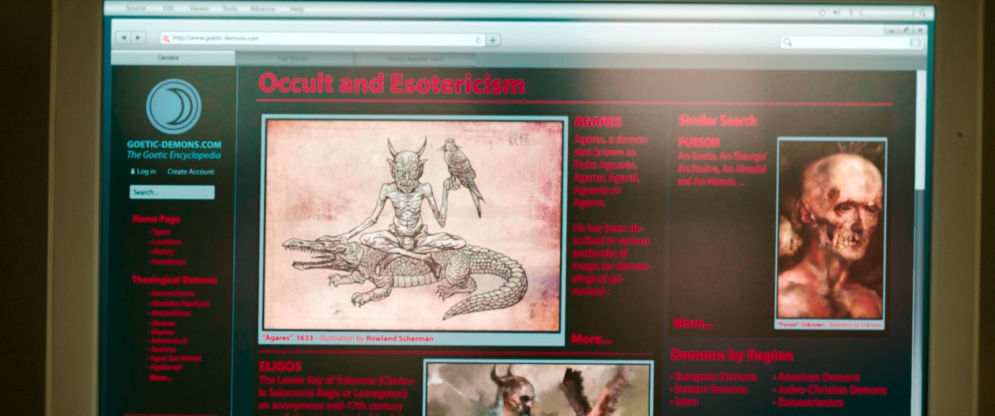Switch to the Search Results tab
Screen dimensions: 995x416
pyautogui.click(x=415, y=59)
